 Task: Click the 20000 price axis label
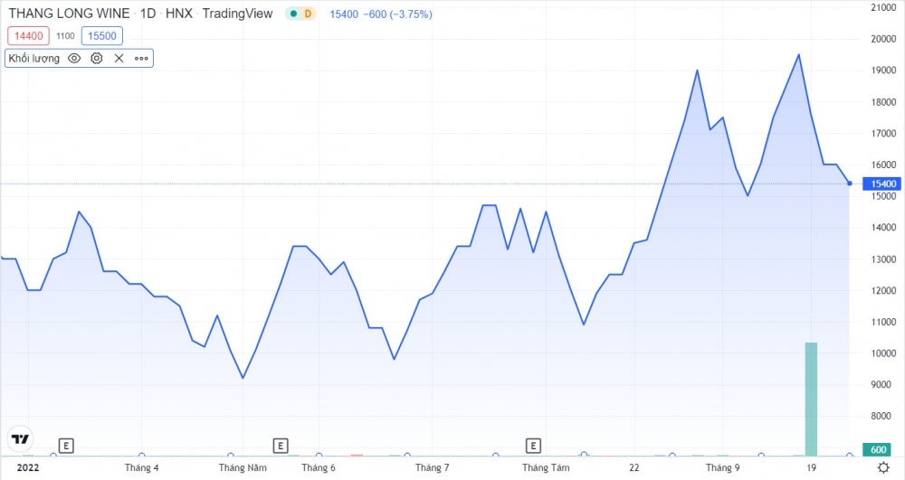883,39
